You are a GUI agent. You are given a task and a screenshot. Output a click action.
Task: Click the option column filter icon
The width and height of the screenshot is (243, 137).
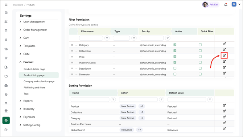coord(162,100)
